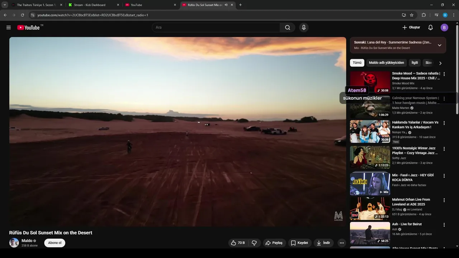Click the Mahmut Orhan Live title

click(x=411, y=202)
